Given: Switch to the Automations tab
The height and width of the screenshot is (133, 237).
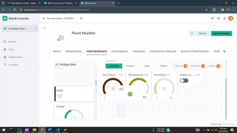Looking at the screenshot, I should coord(120,51).
